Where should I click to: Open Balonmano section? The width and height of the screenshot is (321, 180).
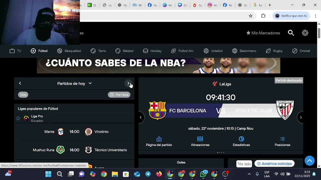(x=244, y=51)
